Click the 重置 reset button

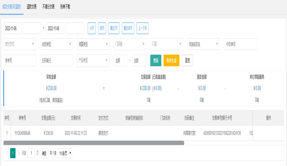click(187, 61)
